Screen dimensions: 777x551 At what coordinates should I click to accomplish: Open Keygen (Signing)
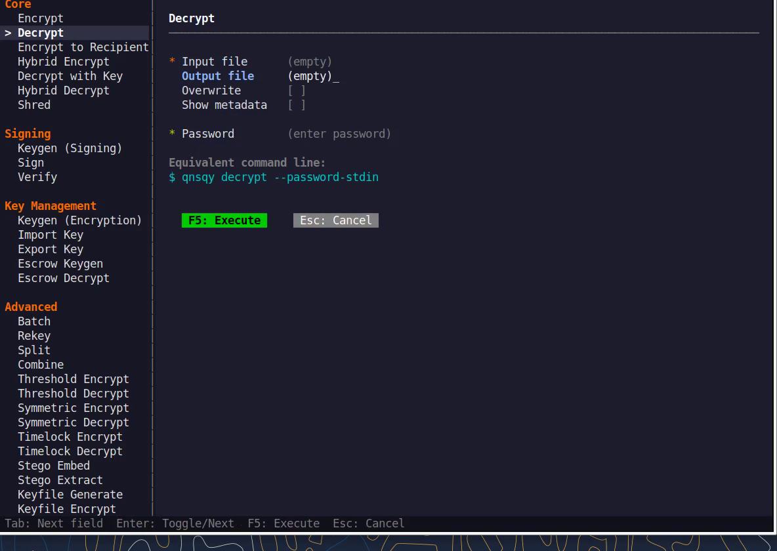(x=70, y=148)
